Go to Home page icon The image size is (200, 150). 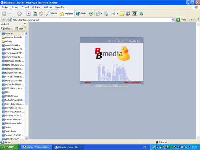click(41, 13)
